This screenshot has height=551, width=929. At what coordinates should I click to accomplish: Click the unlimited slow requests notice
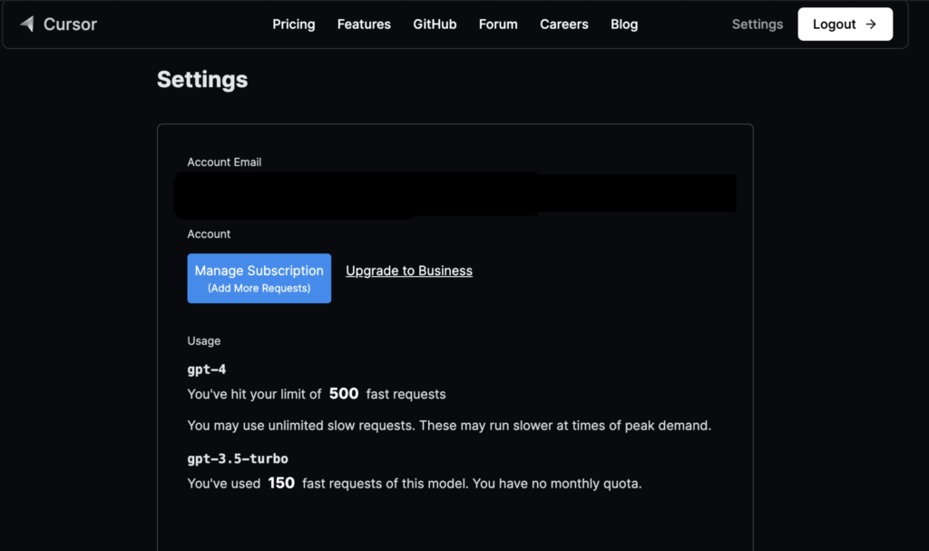tap(449, 426)
